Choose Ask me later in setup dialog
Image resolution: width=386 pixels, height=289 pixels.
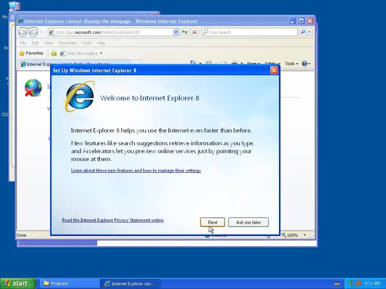tap(248, 222)
